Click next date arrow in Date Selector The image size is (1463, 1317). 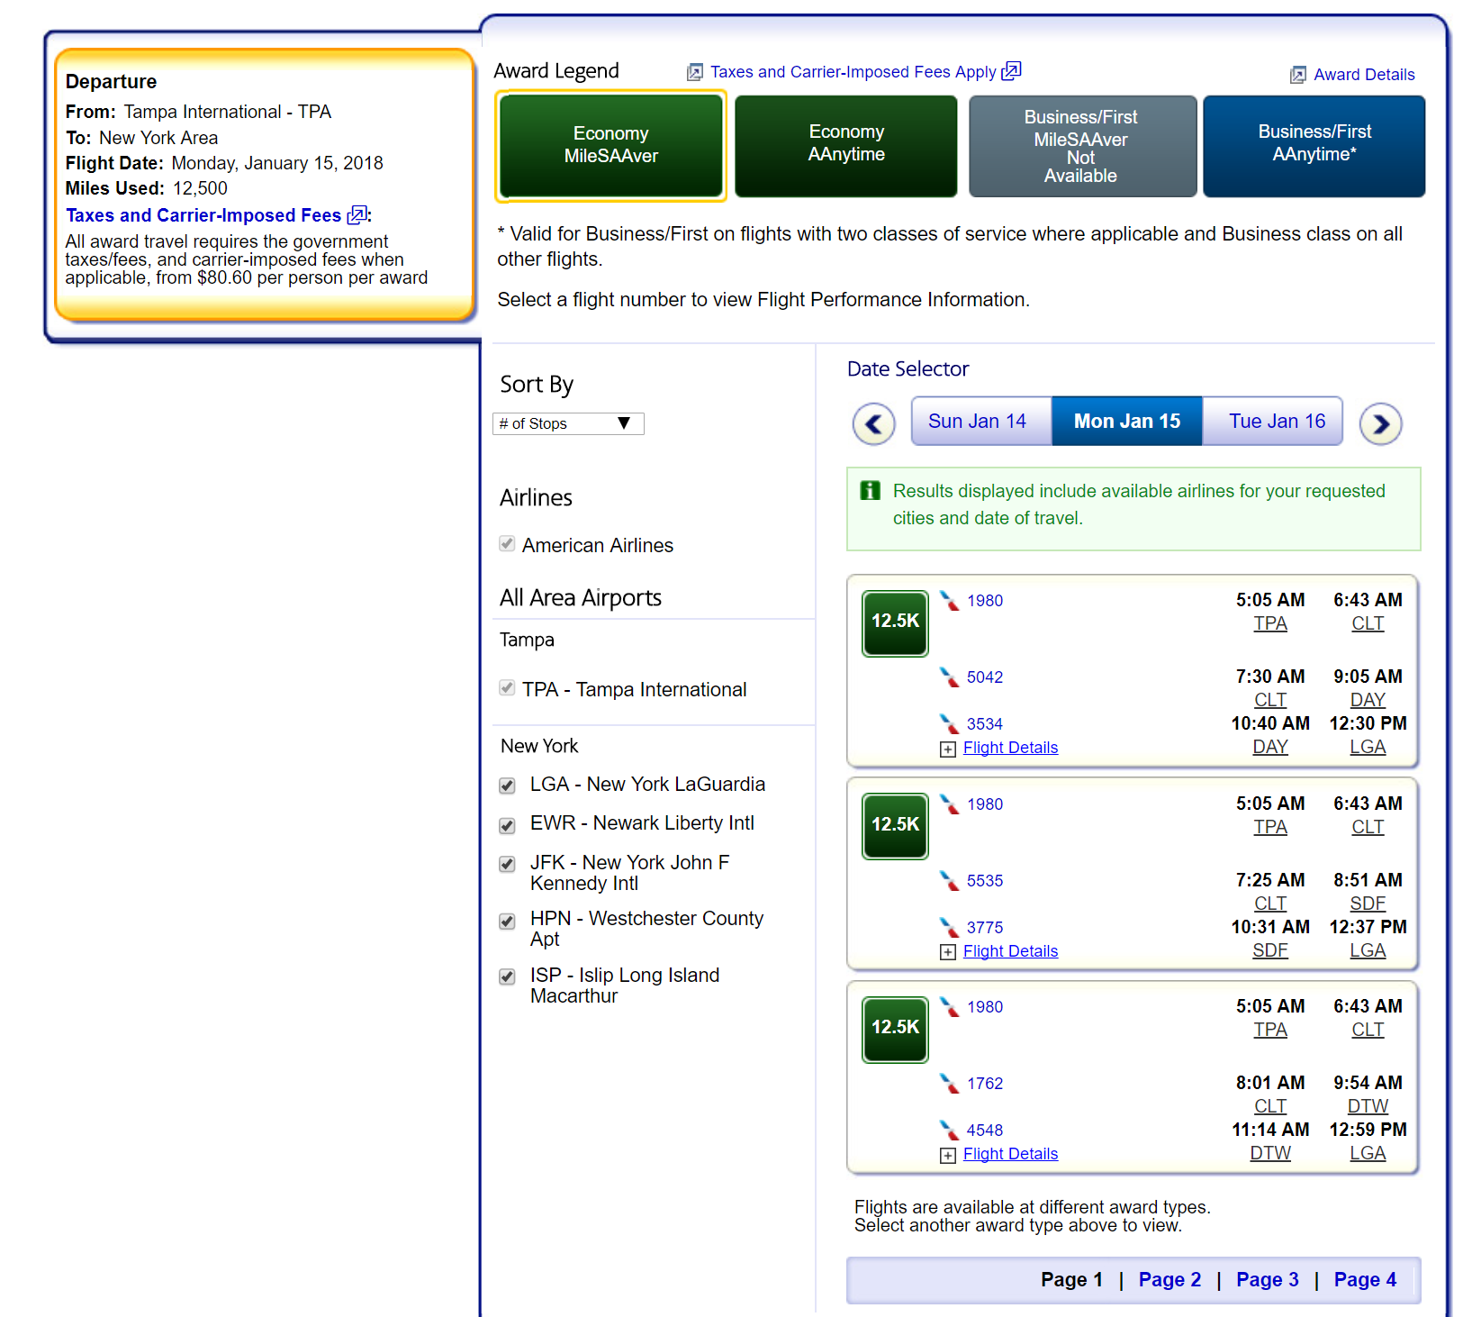[1380, 423]
